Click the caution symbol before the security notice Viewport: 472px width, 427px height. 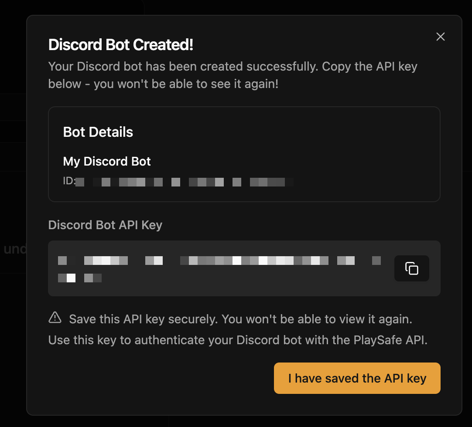tap(55, 318)
